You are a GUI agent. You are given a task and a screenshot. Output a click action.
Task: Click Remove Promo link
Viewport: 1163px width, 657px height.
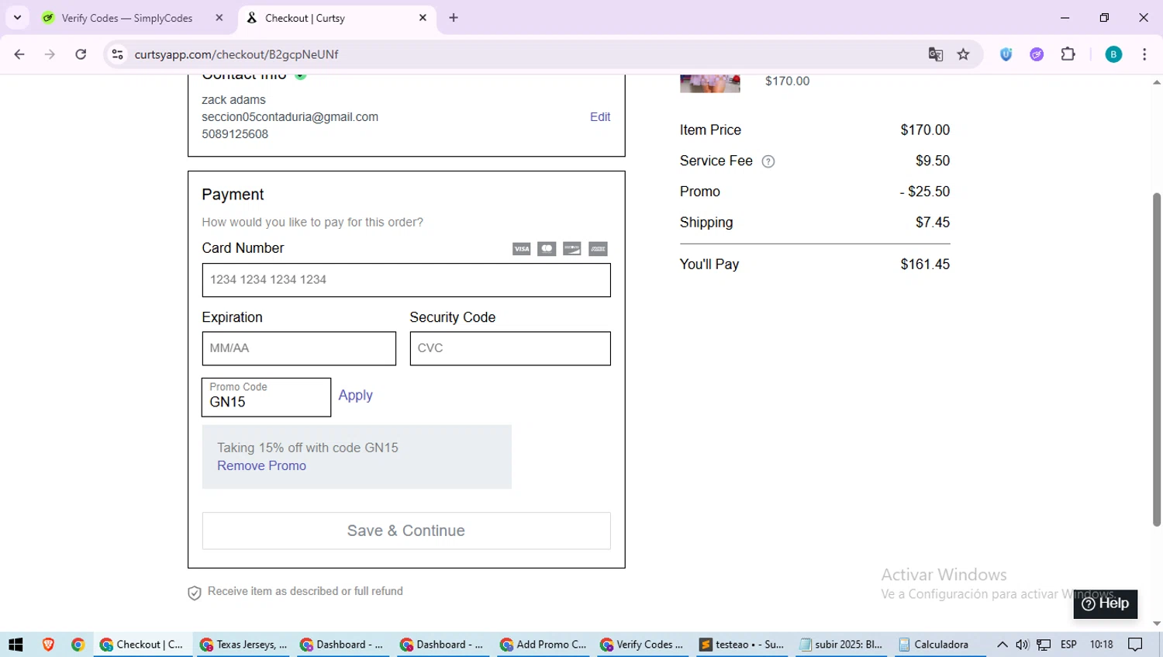pos(261,466)
